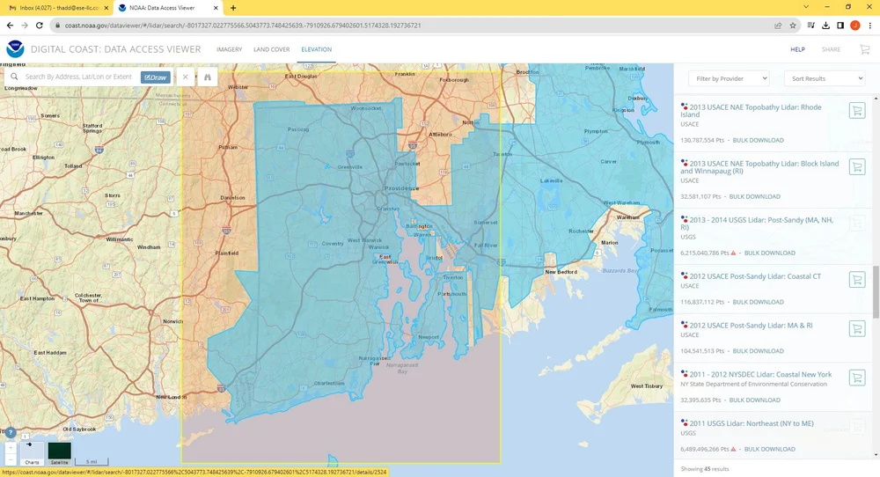Open the shopping cart in the header
Viewport: 880px width, 477px height.
pos(865,49)
